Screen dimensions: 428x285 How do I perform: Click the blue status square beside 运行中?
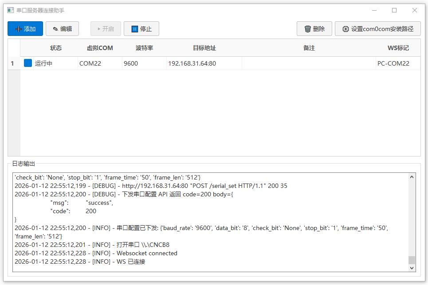point(28,63)
